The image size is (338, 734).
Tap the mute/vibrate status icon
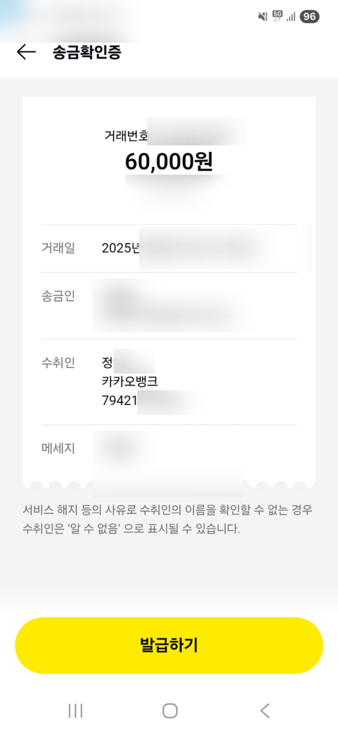click(x=263, y=16)
